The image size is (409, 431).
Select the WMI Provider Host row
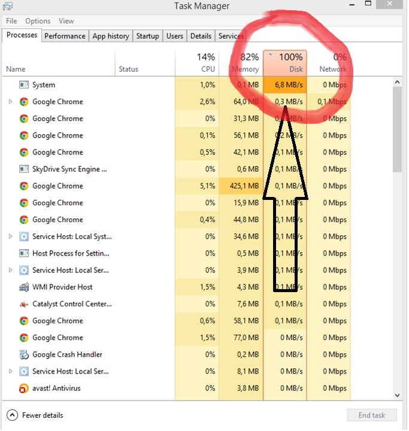176,287
